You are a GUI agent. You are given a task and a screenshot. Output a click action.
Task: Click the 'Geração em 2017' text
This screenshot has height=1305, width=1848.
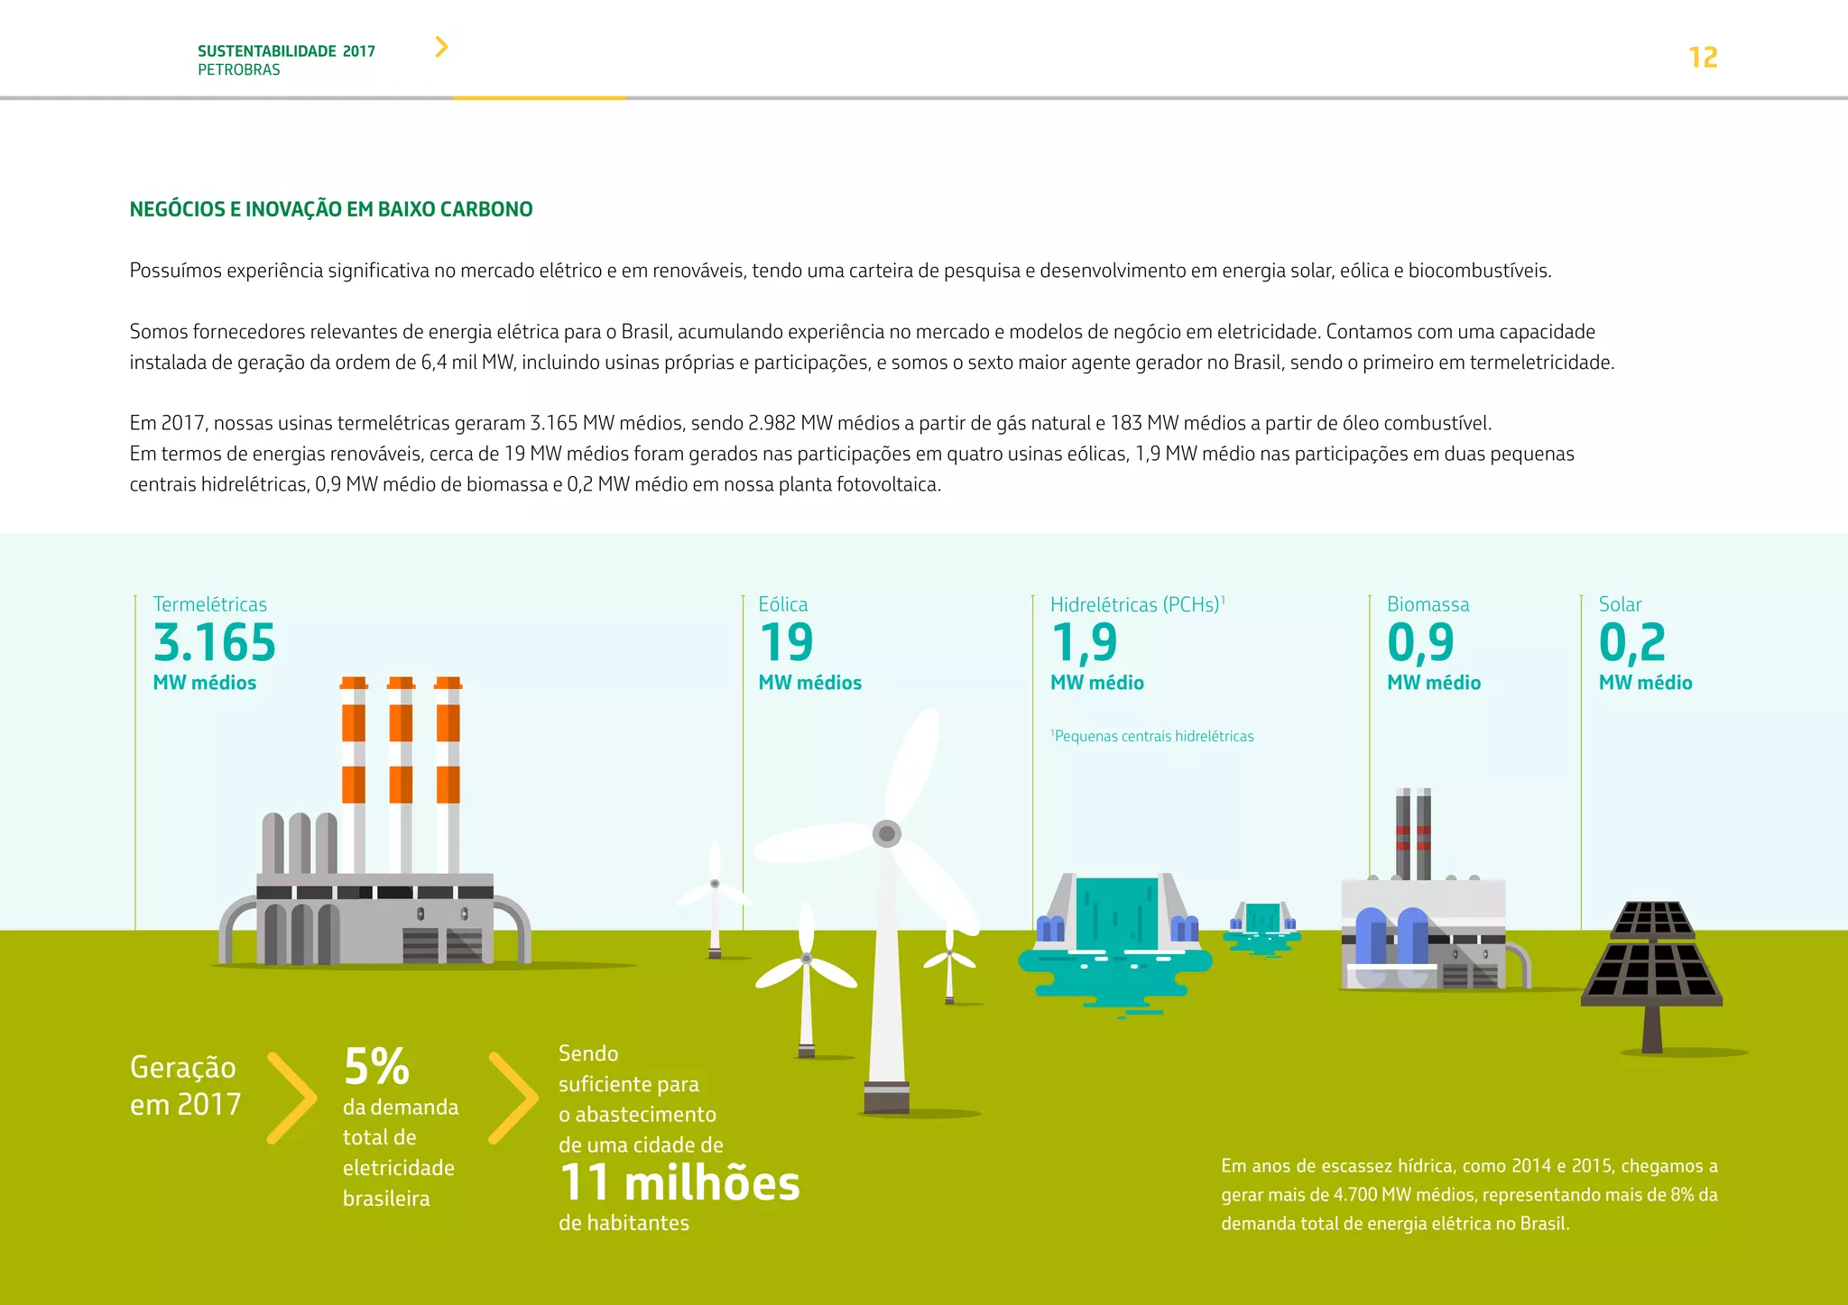[186, 1085]
